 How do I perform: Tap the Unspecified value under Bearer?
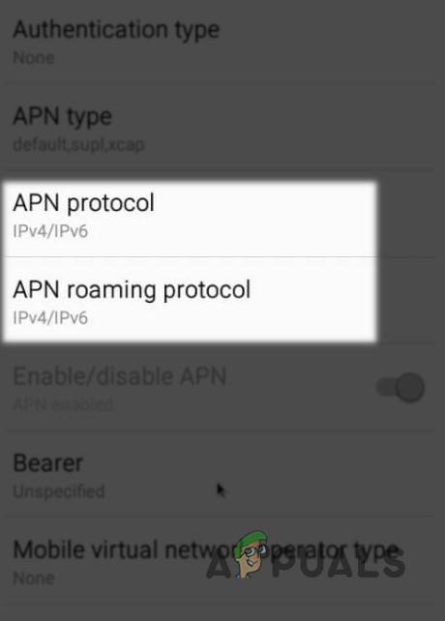click(x=59, y=491)
